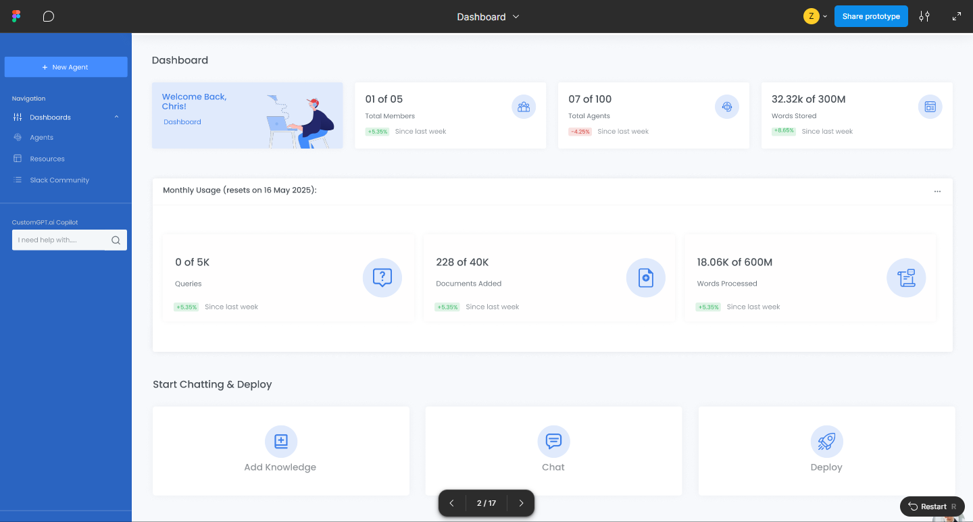Open Resources in the sidebar navigation
This screenshot has width=973, height=522.
click(x=47, y=159)
